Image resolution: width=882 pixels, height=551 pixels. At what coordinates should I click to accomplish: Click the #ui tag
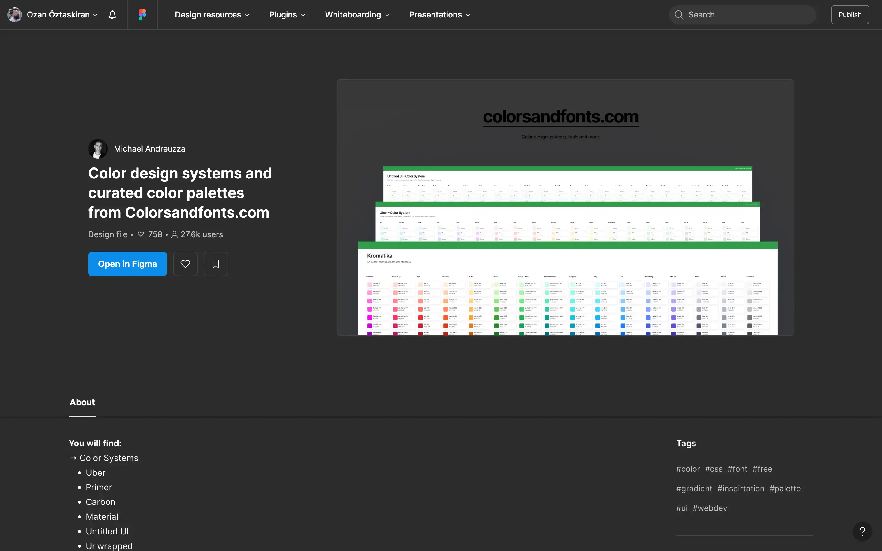coord(682,508)
